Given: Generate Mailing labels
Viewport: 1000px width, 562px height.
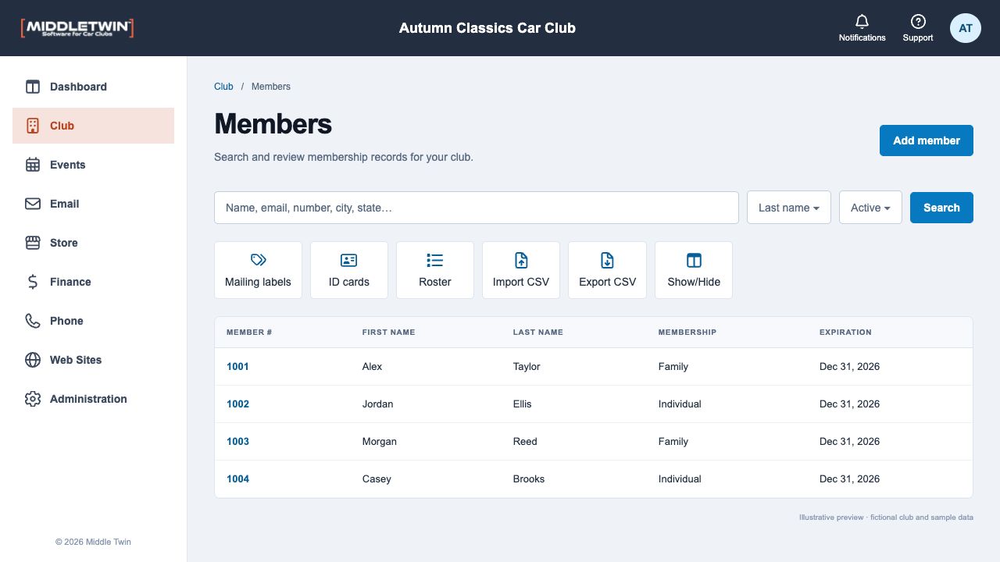Looking at the screenshot, I should point(258,270).
